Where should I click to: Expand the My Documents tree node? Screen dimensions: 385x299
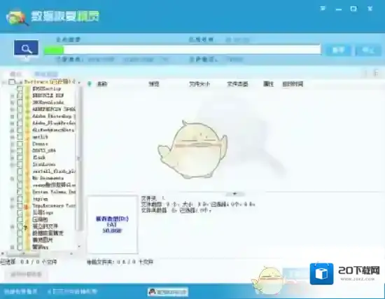13,179
